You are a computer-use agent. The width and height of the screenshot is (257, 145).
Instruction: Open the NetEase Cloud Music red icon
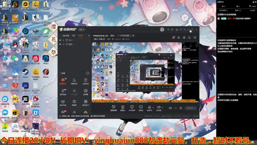[36, 59]
